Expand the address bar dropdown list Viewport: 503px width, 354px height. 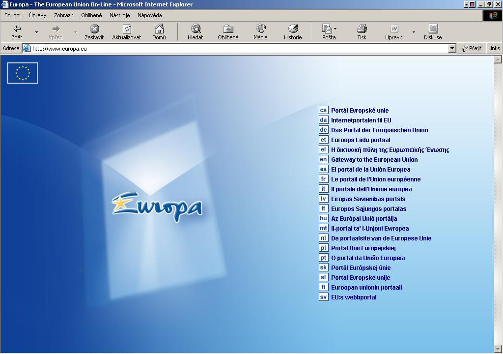(x=452, y=49)
